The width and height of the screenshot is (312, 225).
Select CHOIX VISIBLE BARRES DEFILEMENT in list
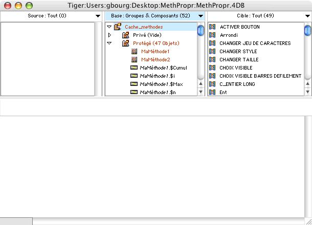260,76
